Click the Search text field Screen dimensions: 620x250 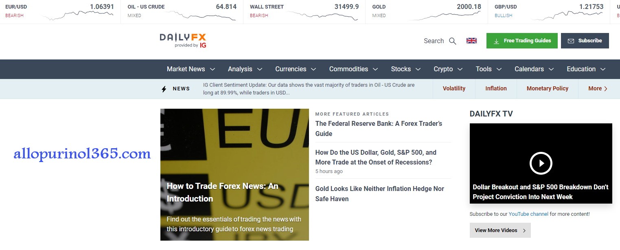(434, 41)
